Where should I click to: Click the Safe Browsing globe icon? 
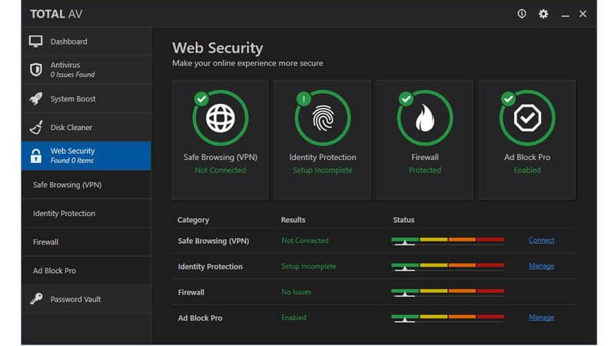[x=220, y=118]
